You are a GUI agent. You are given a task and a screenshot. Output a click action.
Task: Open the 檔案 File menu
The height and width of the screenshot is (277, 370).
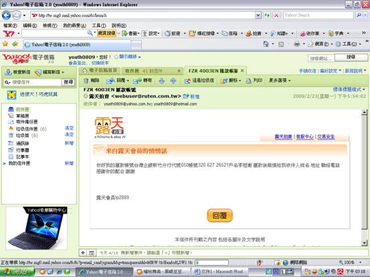[x=10, y=25]
